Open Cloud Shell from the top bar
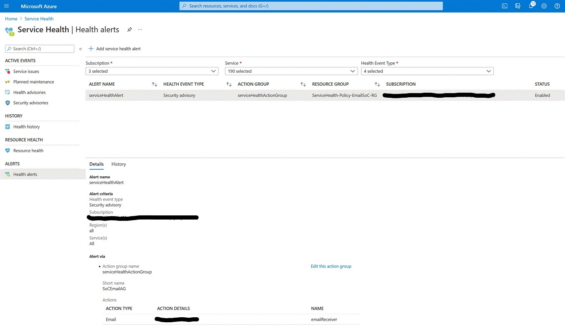 click(x=505, y=6)
